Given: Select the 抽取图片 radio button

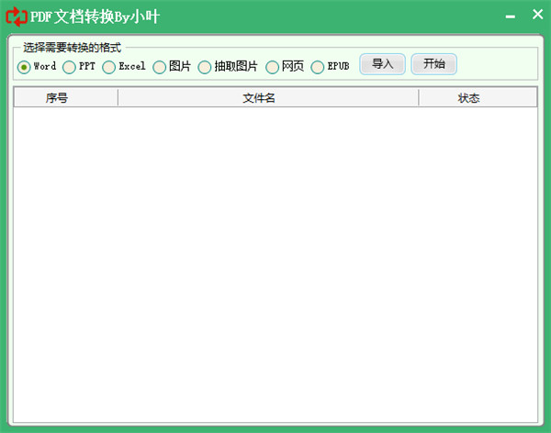Looking at the screenshot, I should (x=205, y=67).
